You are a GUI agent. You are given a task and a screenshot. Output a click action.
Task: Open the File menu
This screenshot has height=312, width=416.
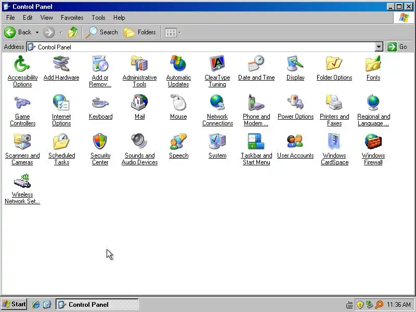click(x=10, y=18)
